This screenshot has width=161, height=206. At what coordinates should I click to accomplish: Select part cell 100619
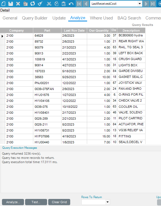tap(47, 59)
